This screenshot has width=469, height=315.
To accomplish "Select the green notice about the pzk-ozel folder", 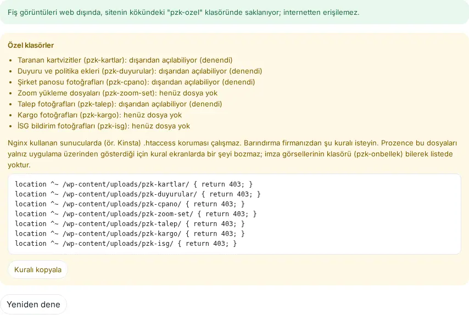I will [235, 12].
